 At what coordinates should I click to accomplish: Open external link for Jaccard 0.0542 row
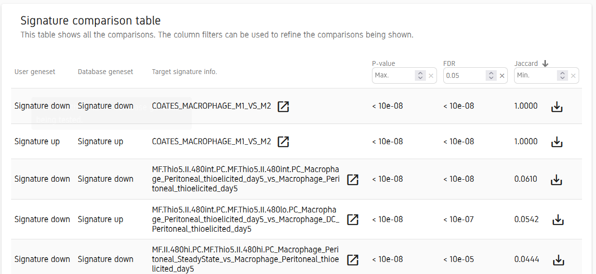point(353,220)
